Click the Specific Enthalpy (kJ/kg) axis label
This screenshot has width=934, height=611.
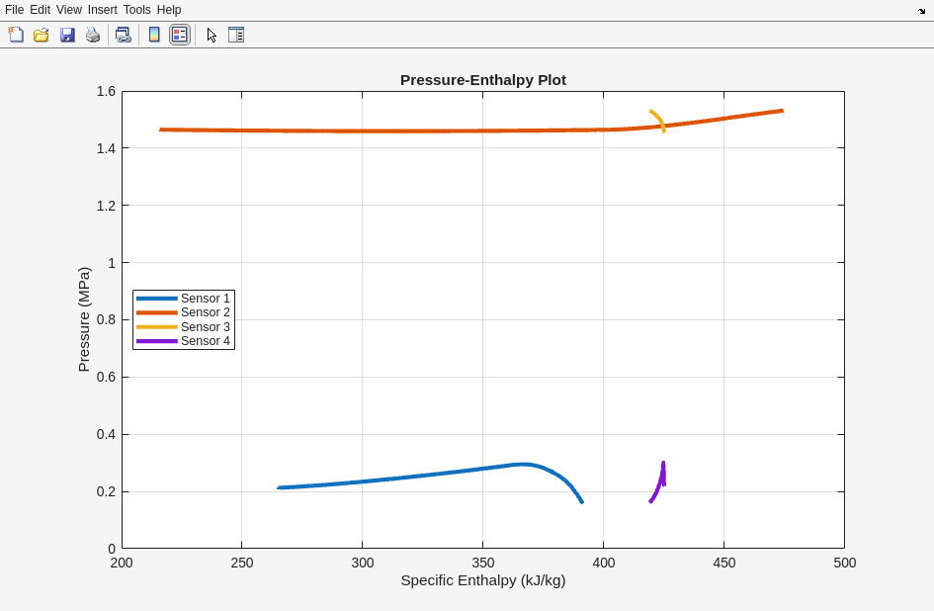click(483, 580)
